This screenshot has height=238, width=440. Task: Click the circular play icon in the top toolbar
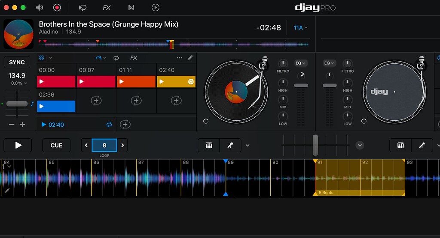point(156,8)
